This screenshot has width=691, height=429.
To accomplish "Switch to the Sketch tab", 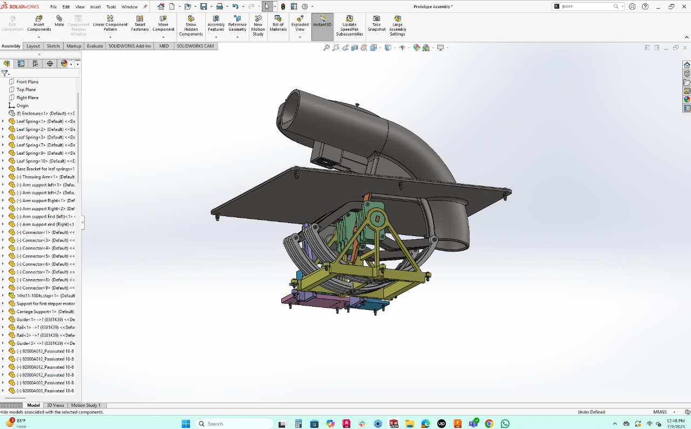I will [x=53, y=46].
